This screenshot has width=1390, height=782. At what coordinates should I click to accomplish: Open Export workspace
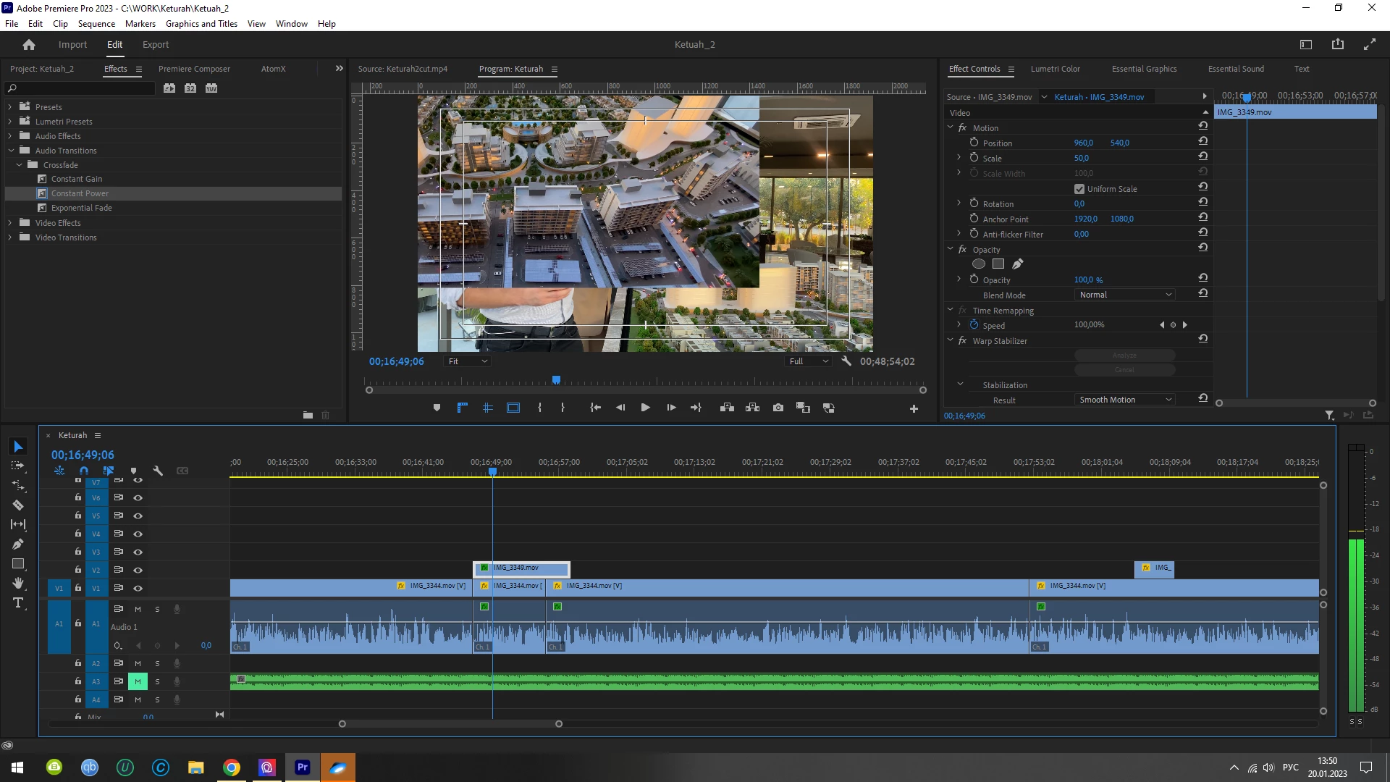coord(155,45)
